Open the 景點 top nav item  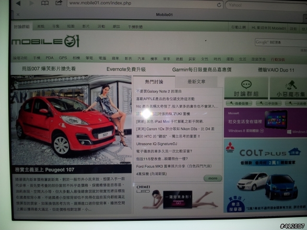(41, 26)
